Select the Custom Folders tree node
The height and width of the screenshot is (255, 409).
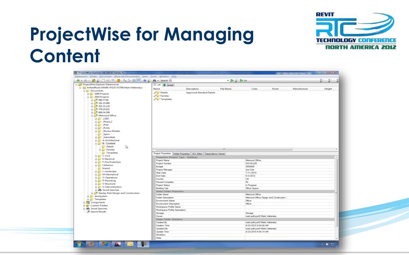(x=99, y=206)
